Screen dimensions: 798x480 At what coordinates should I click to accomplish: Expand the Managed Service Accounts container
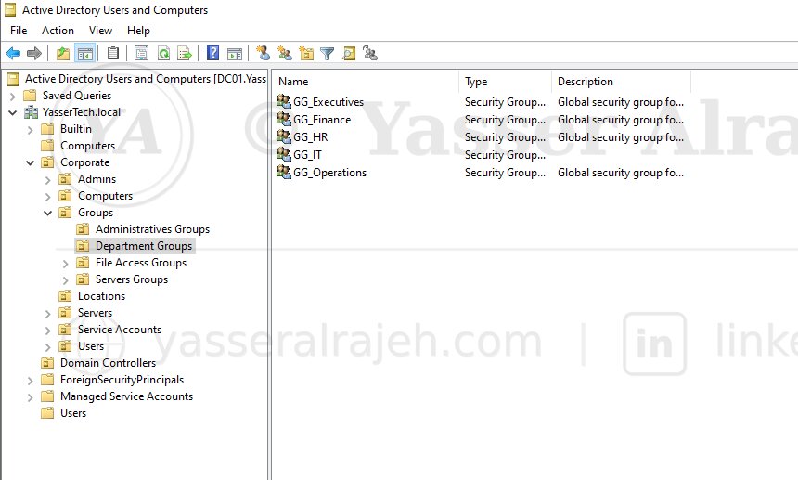click(30, 397)
